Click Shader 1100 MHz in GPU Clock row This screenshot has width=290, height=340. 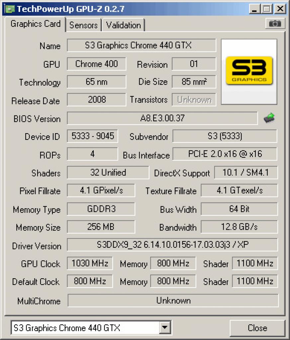click(255, 263)
